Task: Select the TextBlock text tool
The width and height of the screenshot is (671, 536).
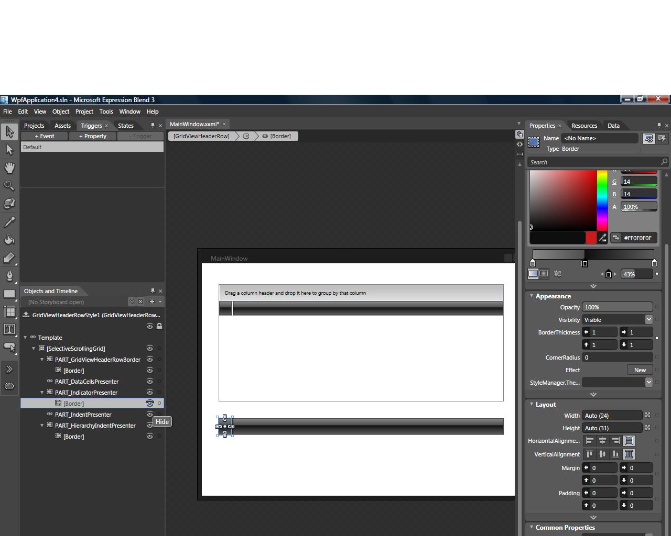Action: coord(9,329)
